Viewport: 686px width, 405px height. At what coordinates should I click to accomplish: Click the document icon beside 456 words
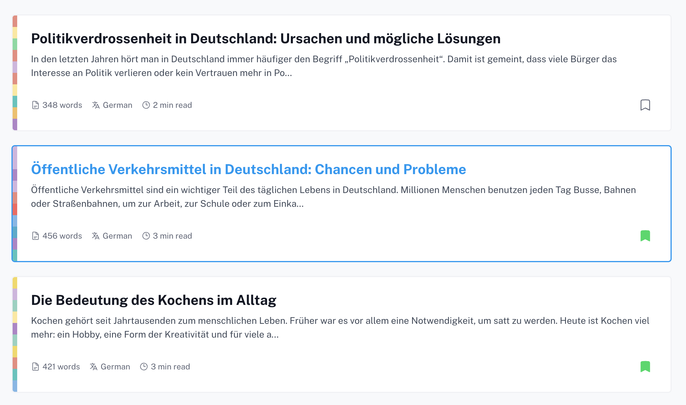coord(35,236)
